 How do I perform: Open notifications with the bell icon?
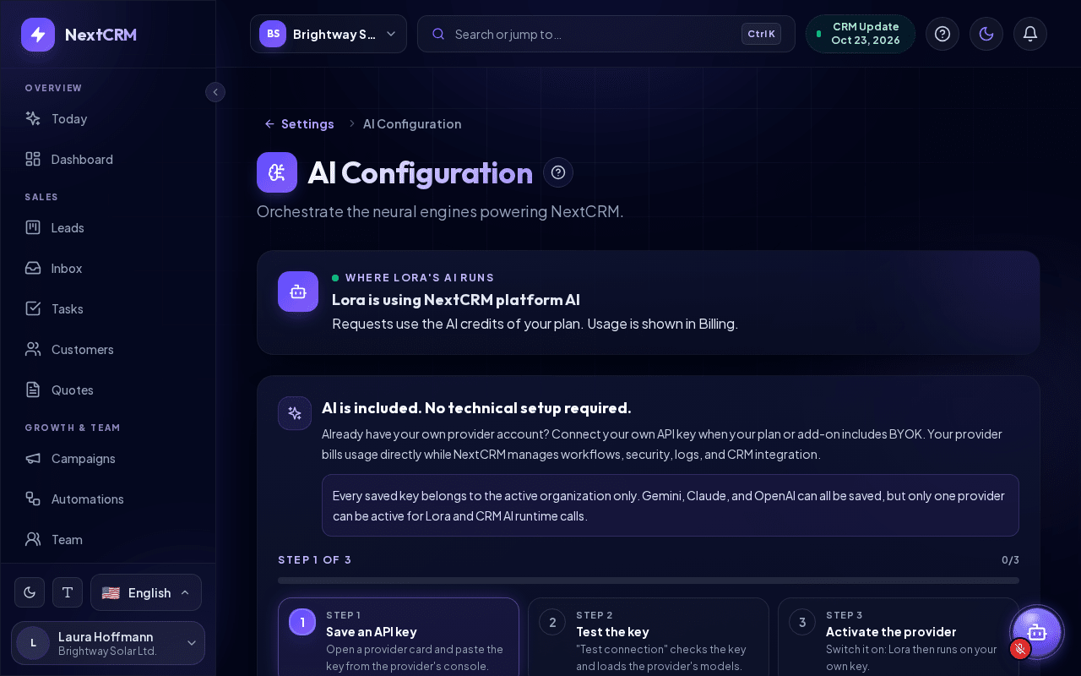(x=1030, y=34)
